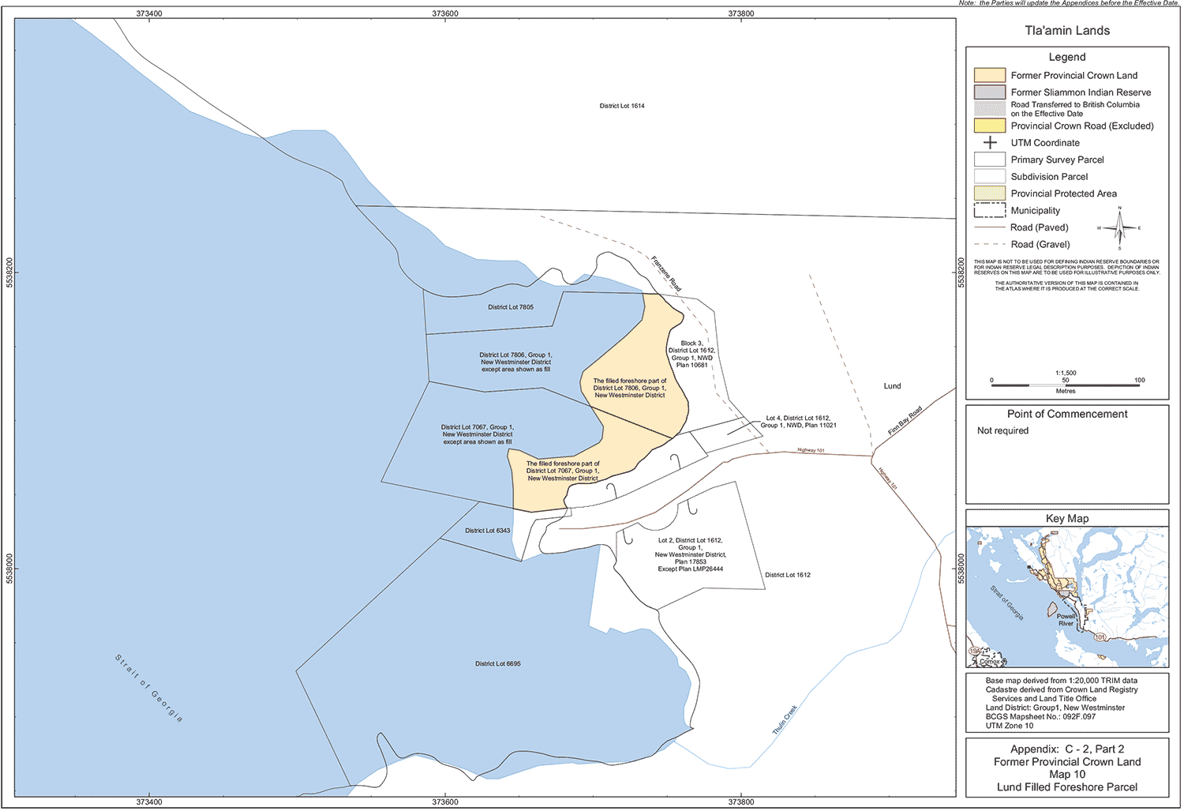Viewport: 1184px width, 811px height.
Task: Click the Lund place name label
Action: 892,386
